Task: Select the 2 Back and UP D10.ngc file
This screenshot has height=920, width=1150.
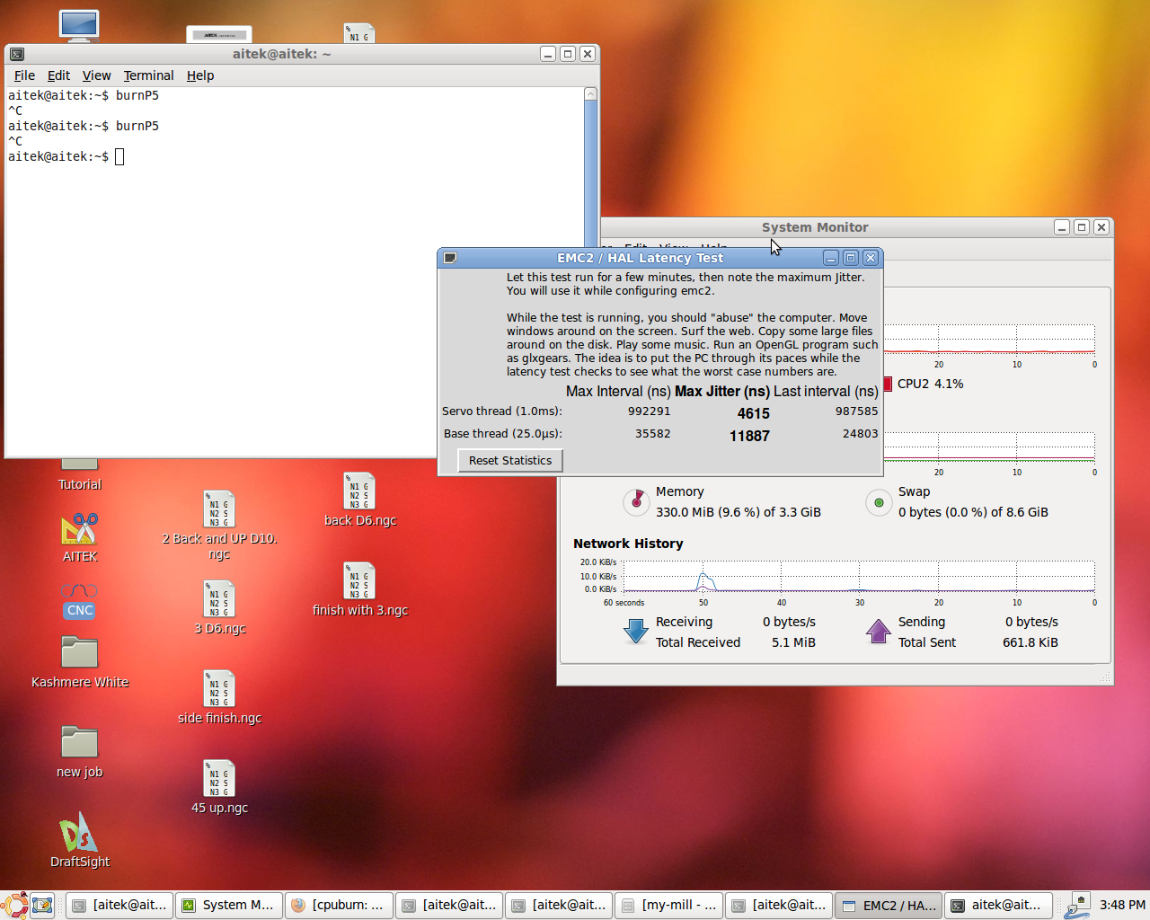Action: (219, 509)
